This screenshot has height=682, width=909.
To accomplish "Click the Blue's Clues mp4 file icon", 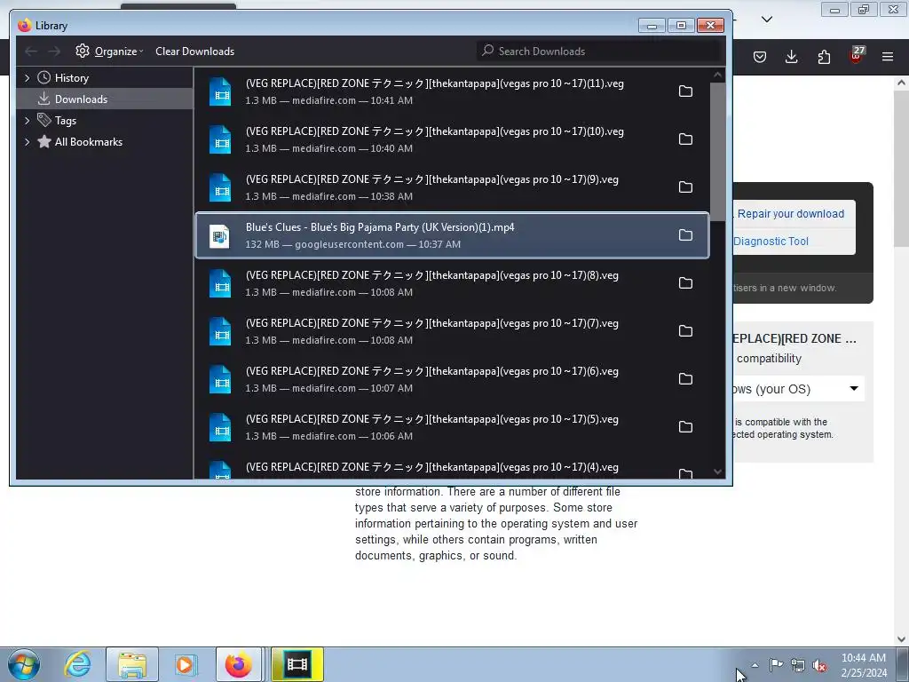I will 220,235.
